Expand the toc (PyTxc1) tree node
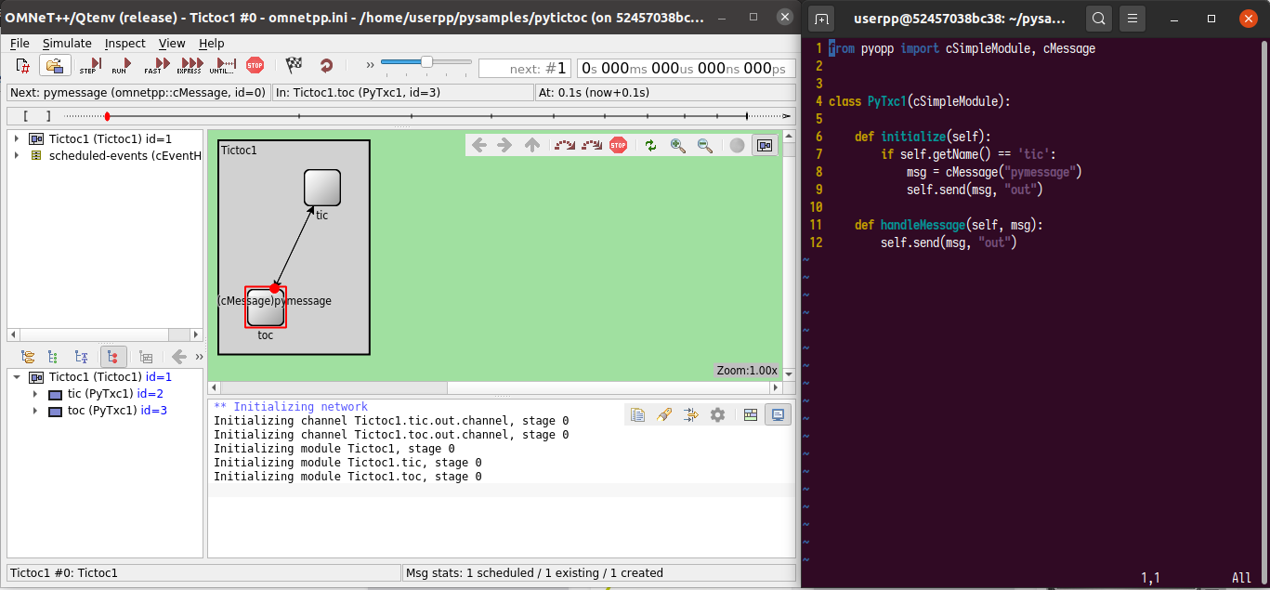 [x=35, y=411]
